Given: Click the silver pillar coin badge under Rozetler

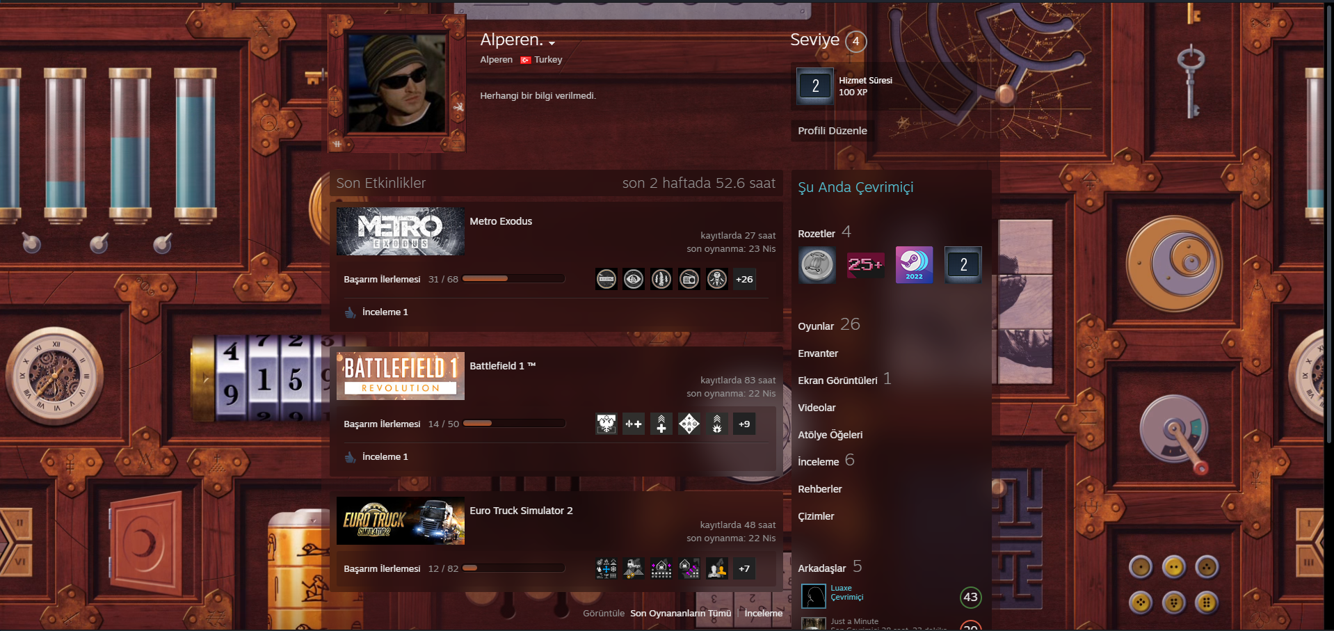Looking at the screenshot, I should (x=817, y=264).
